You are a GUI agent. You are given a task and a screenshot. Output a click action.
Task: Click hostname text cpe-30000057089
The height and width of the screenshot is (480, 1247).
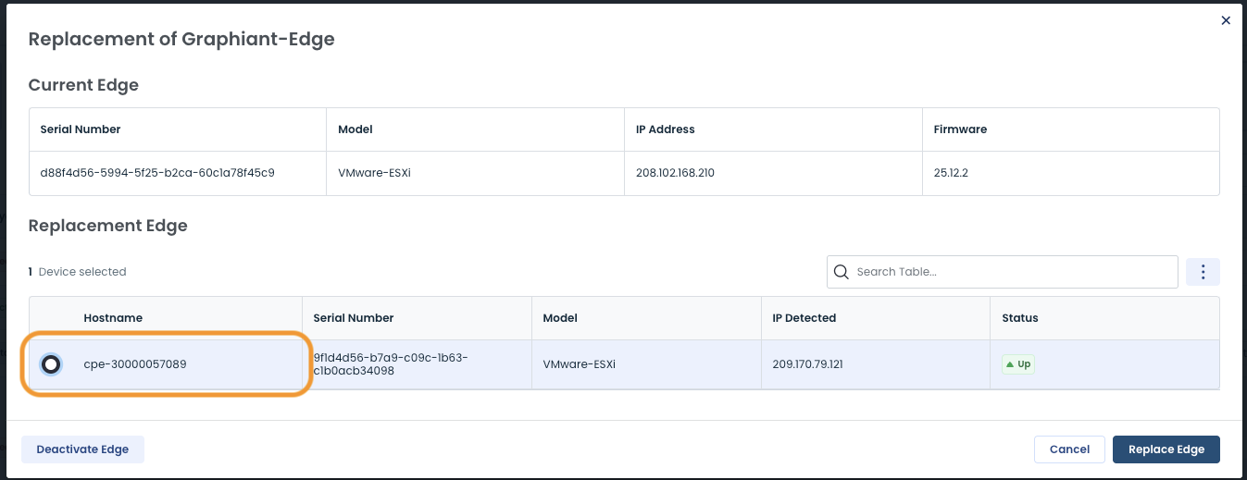click(x=135, y=364)
